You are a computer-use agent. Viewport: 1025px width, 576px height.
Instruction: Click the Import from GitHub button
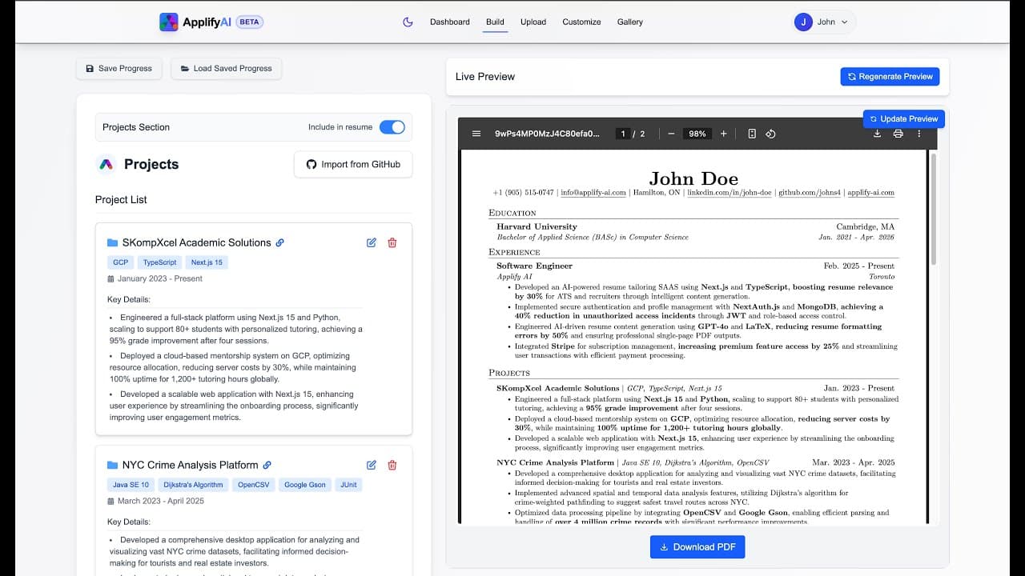tap(353, 165)
